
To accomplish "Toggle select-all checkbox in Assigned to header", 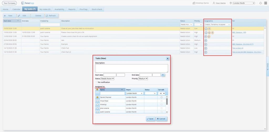I will [97, 90].
